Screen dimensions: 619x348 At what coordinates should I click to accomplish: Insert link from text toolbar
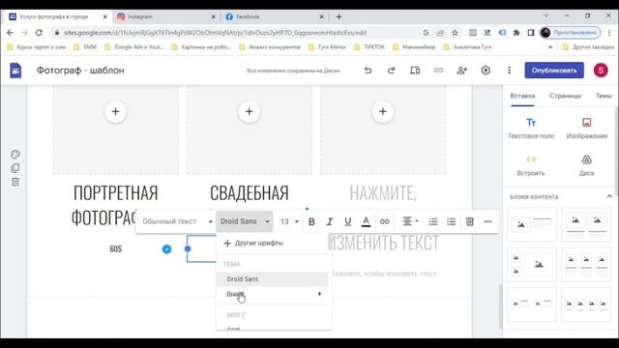point(385,221)
